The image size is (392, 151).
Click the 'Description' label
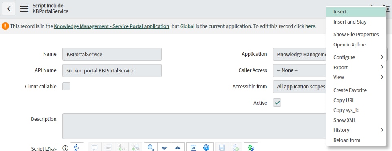point(44,119)
